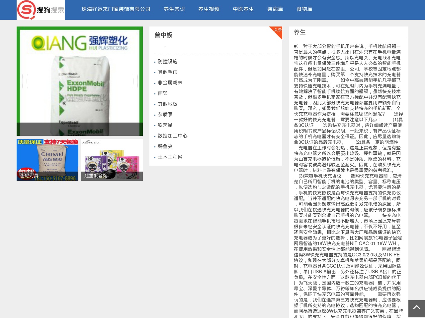Open the 防撞设施 link
Image resolution: width=425 pixels, height=318 pixels.
(168, 62)
